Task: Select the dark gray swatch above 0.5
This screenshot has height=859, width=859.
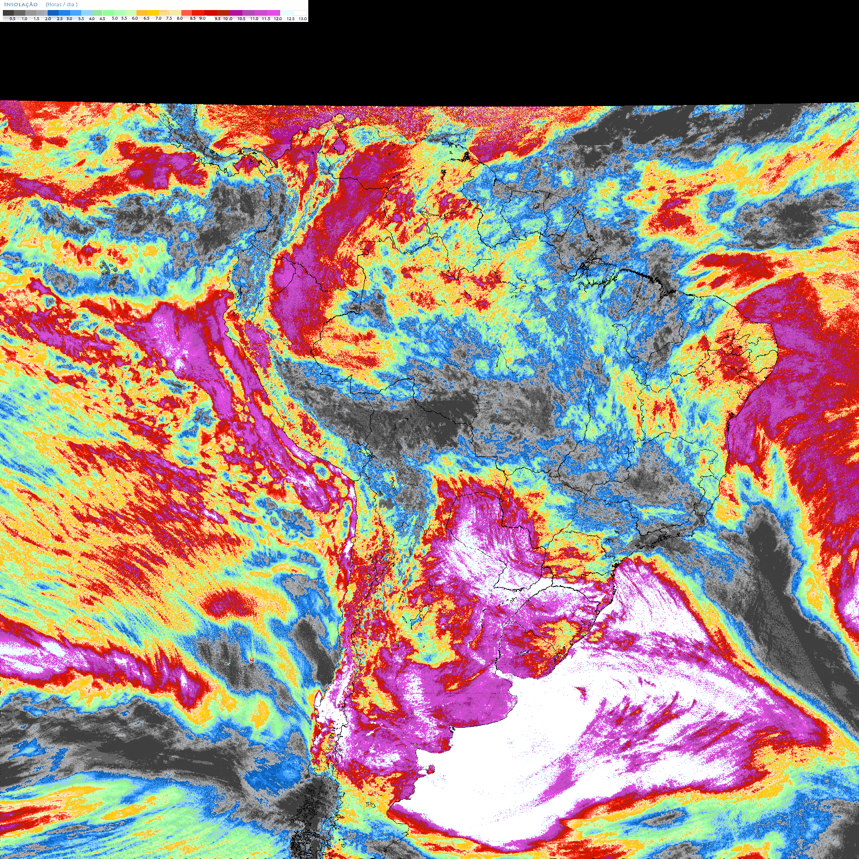Action: (x=9, y=13)
